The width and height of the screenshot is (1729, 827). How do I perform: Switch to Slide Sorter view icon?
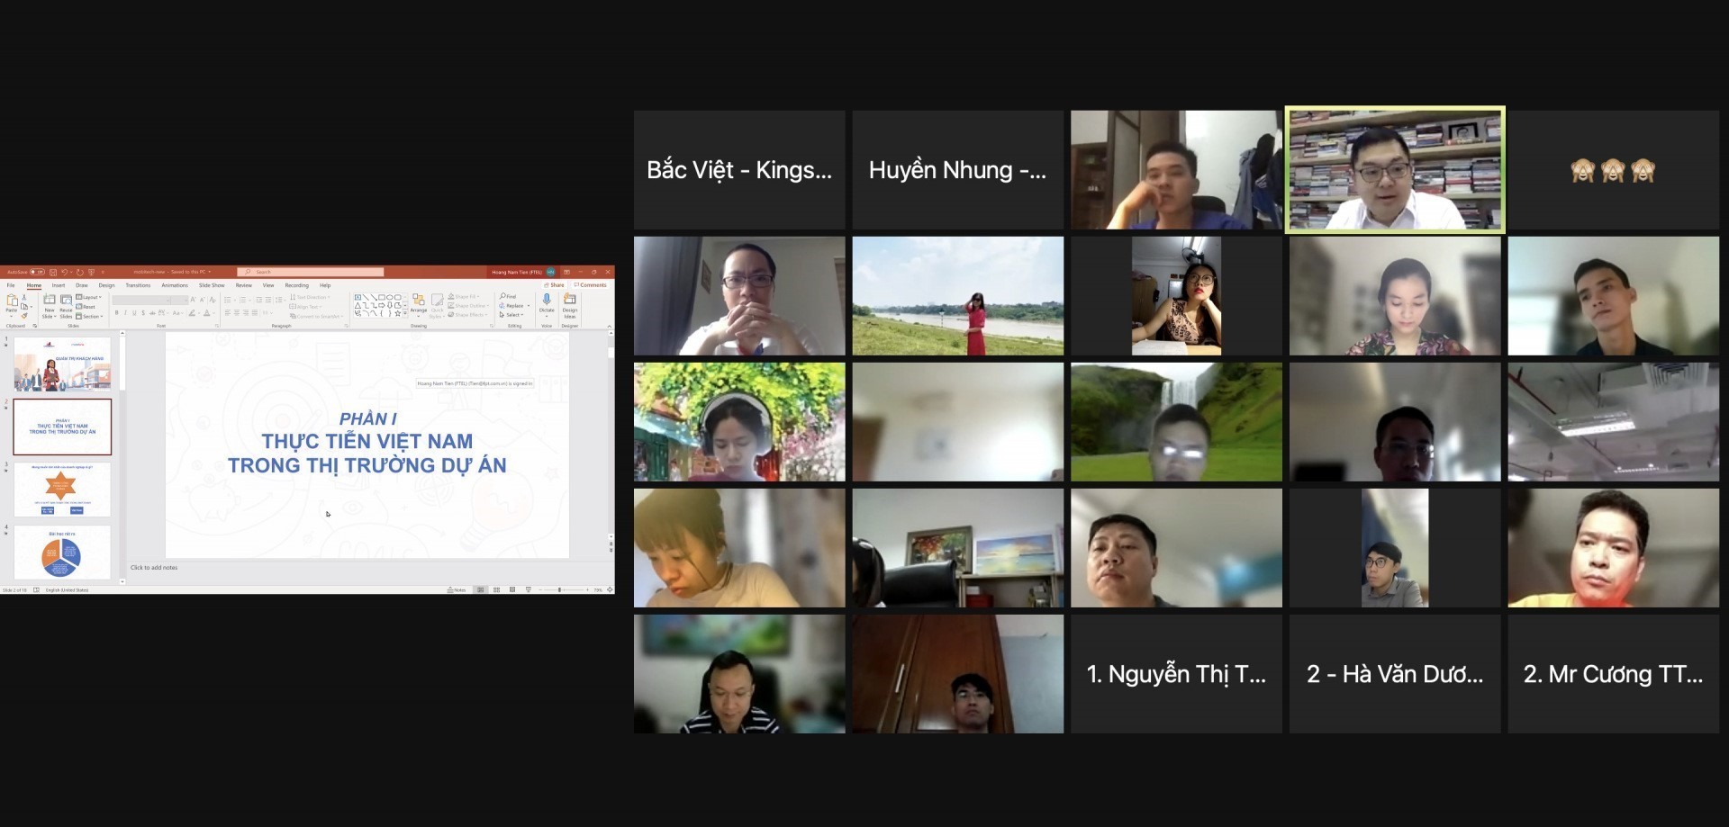[x=496, y=590]
